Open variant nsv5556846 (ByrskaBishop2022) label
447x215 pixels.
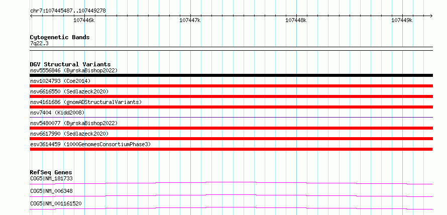point(74,70)
